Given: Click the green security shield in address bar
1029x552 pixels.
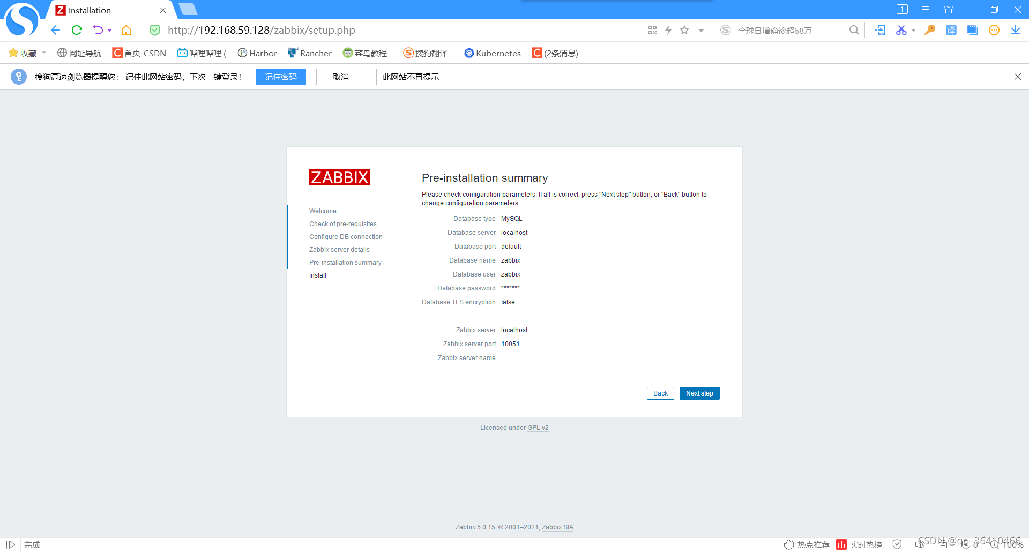Looking at the screenshot, I should (155, 31).
